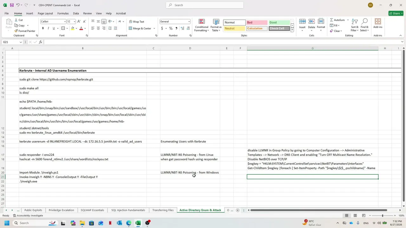Open the Transferring Files sheet tab
This screenshot has width=406, height=228.
point(163,210)
